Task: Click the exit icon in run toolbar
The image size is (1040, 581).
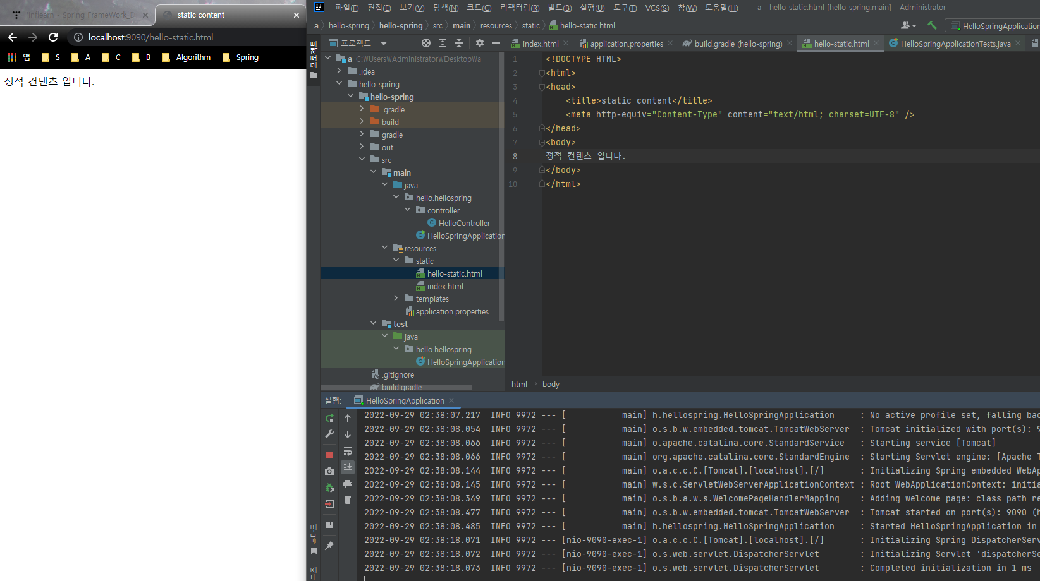Action: pyautogui.click(x=329, y=504)
